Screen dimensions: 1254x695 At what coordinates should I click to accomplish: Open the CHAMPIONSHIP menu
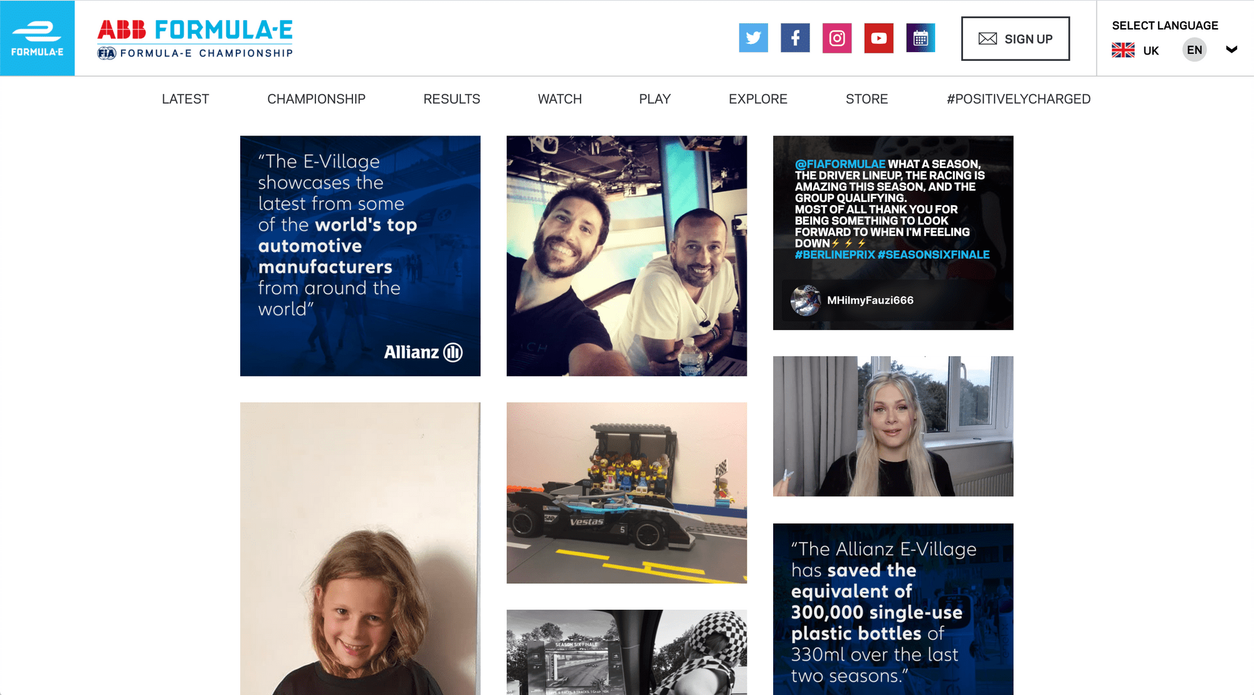coord(316,99)
